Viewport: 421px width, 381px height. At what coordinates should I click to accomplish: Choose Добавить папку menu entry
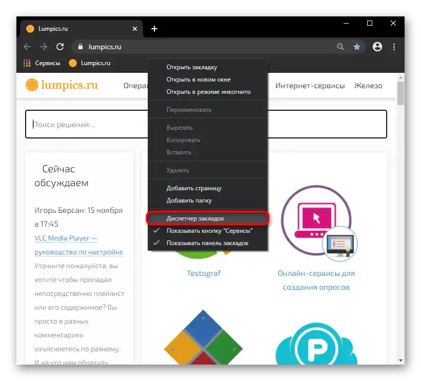(208, 200)
